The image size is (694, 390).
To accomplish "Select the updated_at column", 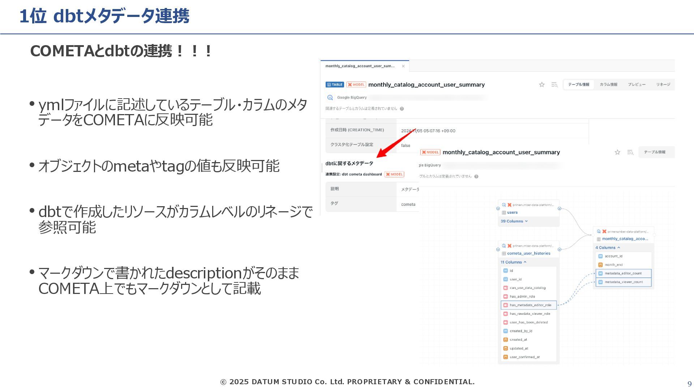I will [529, 348].
